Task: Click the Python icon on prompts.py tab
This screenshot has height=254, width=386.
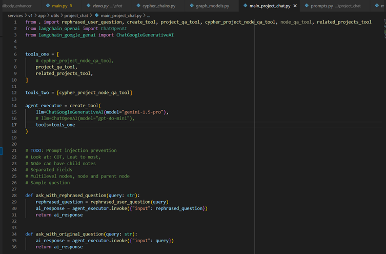Action: (x=306, y=6)
